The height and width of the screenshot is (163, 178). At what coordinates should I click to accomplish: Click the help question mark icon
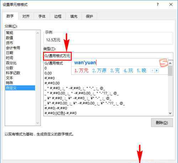pyautogui.click(x=158, y=5)
